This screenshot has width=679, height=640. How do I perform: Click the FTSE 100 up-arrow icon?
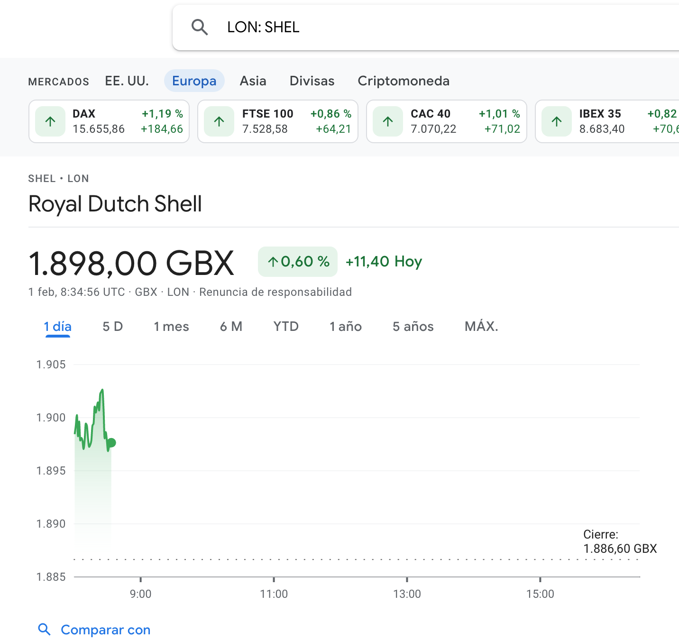[219, 121]
